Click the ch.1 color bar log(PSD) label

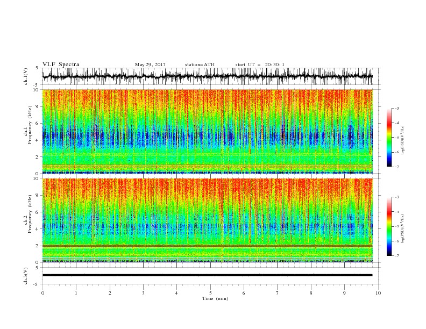[x=403, y=140]
